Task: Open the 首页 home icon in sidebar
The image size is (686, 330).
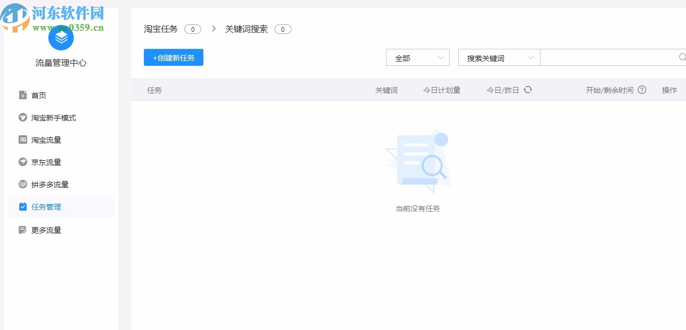Action: point(22,95)
